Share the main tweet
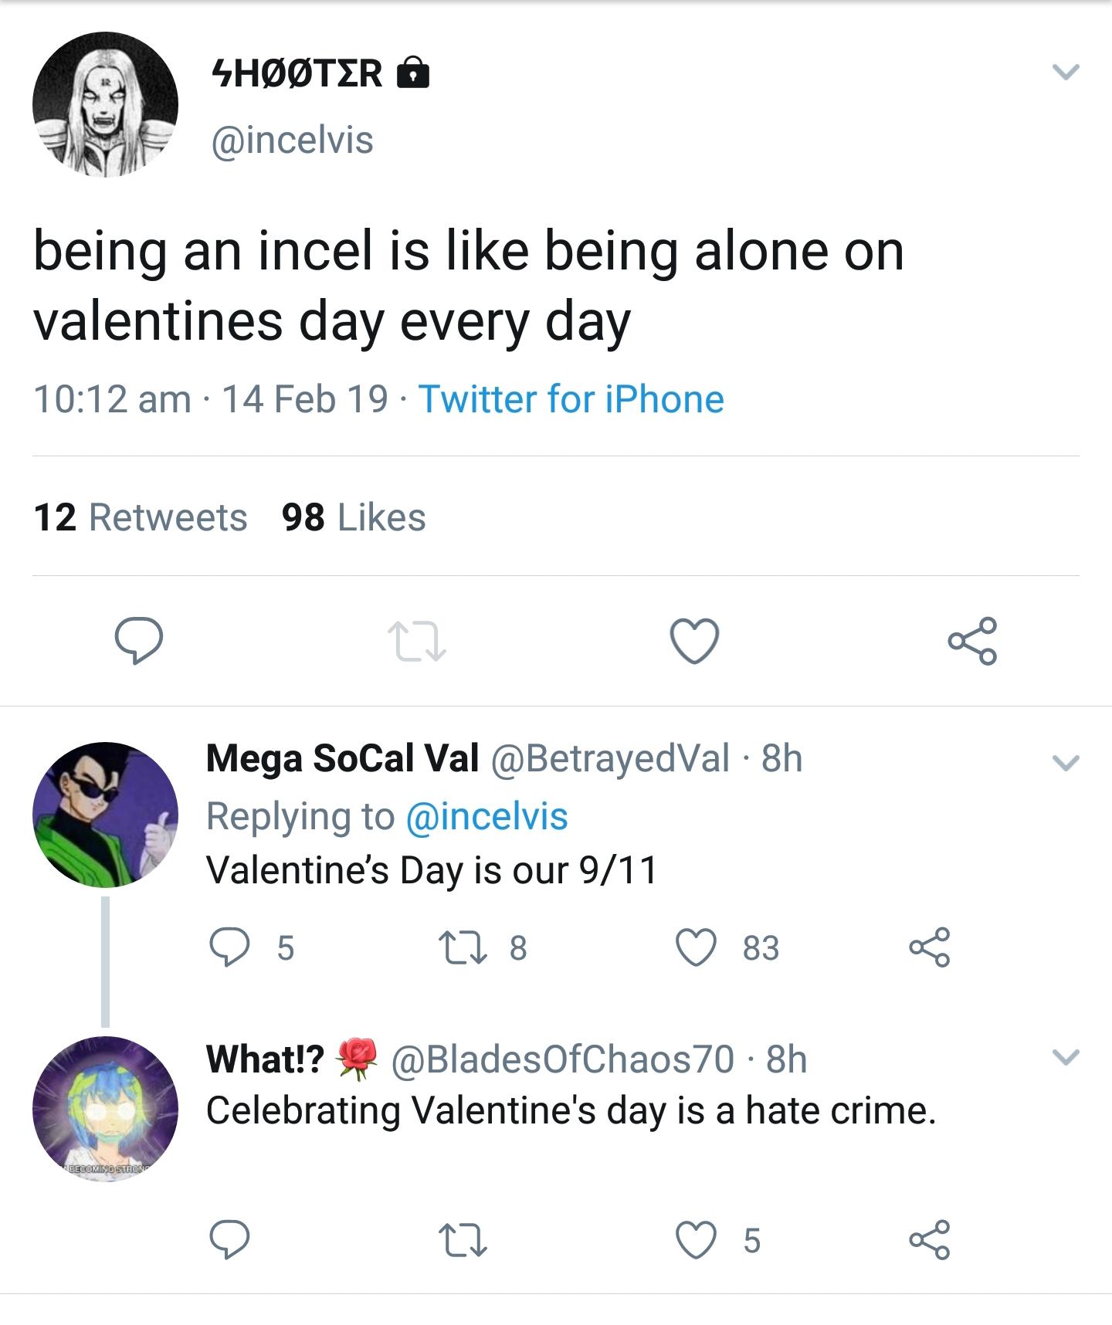The image size is (1112, 1325). coord(973,640)
